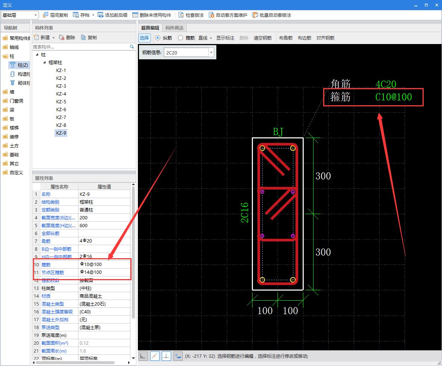Toggle the perpendicular snap icon
Image resolution: width=442 pixels, height=366 pixels.
166,356
